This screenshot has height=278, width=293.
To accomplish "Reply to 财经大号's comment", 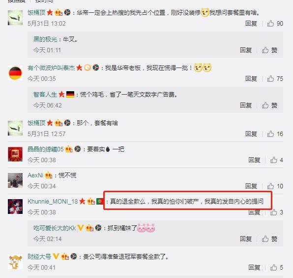I will coord(254,268).
